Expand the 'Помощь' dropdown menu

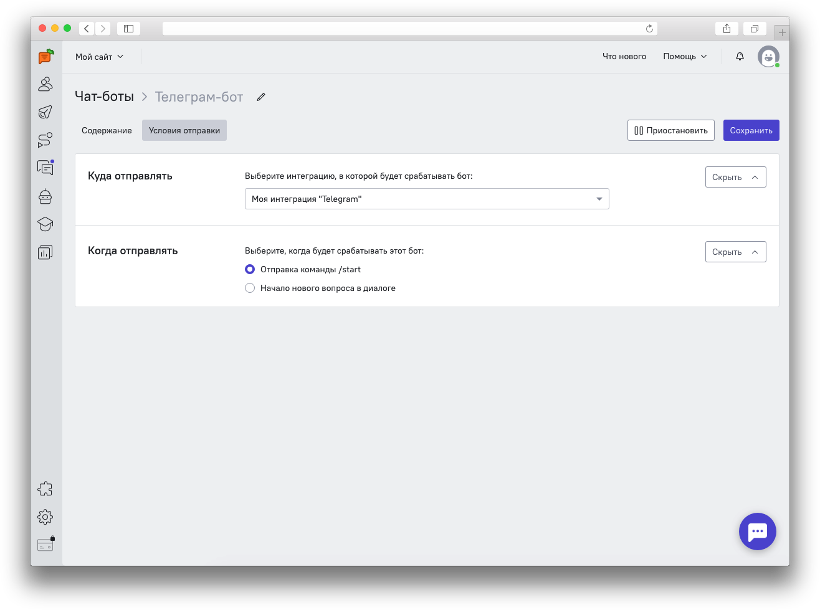[685, 57]
